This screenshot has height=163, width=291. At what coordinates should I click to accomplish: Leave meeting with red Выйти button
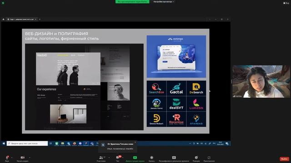(x=284, y=159)
